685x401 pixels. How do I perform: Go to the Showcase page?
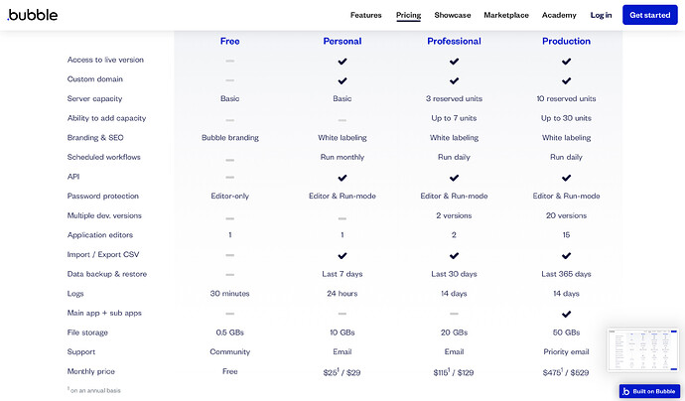coord(452,15)
